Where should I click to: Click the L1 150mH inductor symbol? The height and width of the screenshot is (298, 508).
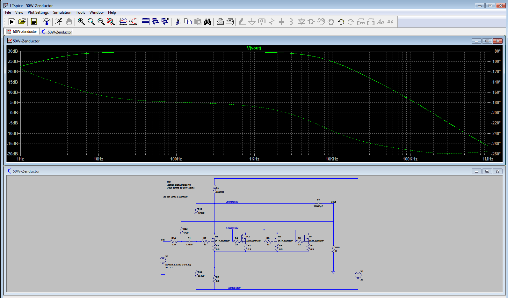(x=215, y=190)
